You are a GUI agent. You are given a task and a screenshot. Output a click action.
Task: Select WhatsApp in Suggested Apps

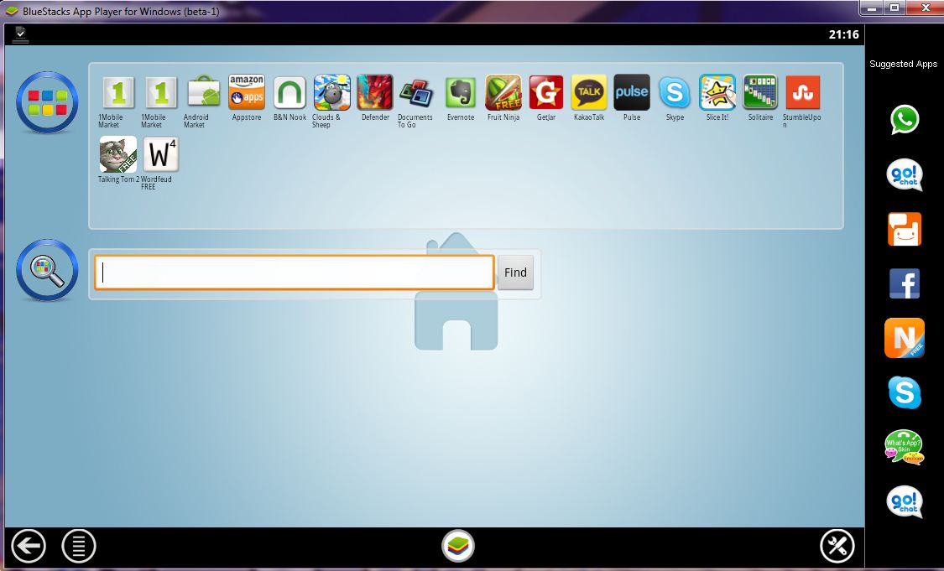pos(905,120)
